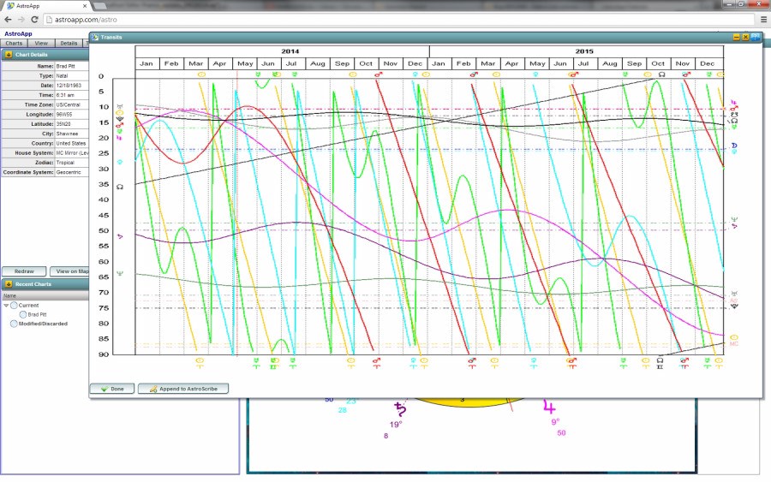Screen dimensions: 771x482
Task: Collapse the Chart Details panel arrow icon
Action: (x=8, y=55)
